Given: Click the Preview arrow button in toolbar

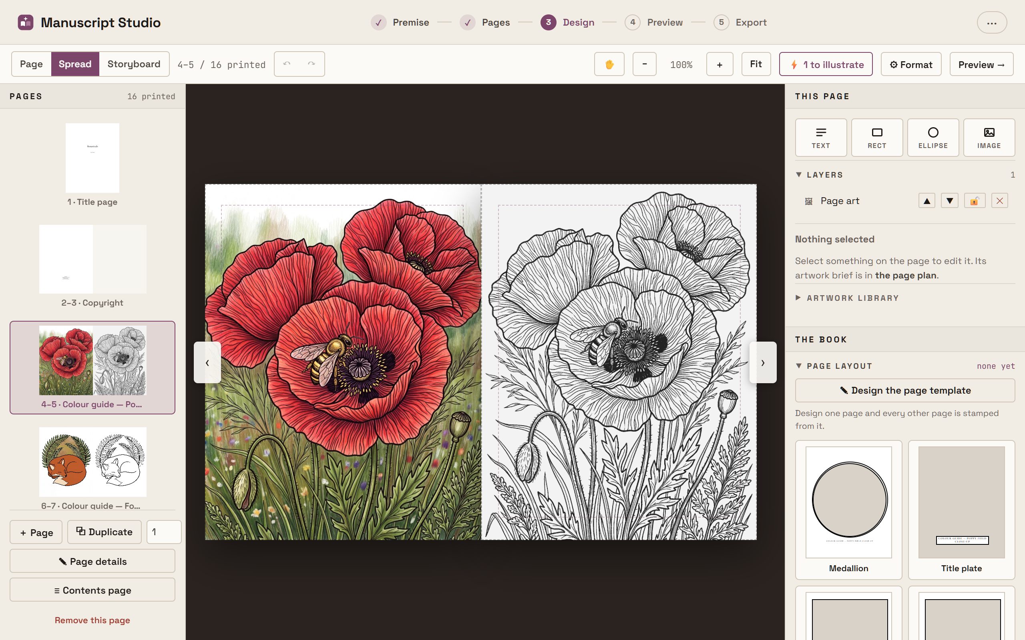Looking at the screenshot, I should tap(981, 64).
